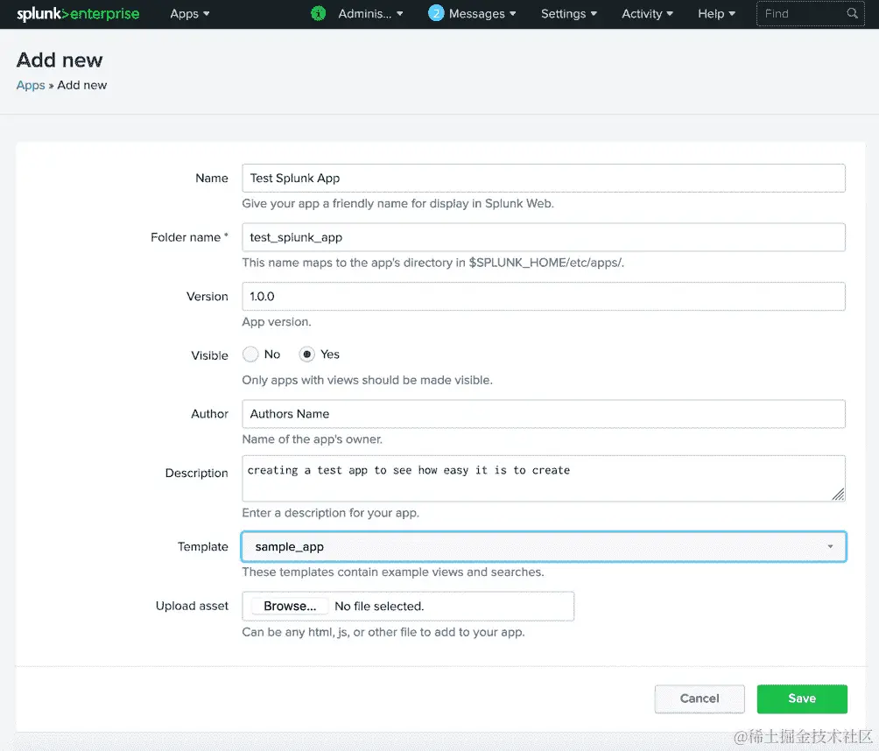Click the Folder name input field

click(543, 237)
